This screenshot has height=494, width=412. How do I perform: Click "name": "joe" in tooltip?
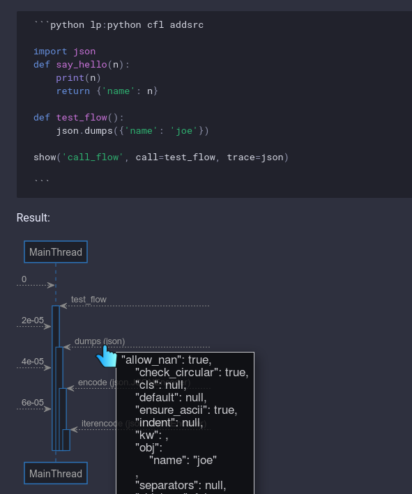[183, 461]
